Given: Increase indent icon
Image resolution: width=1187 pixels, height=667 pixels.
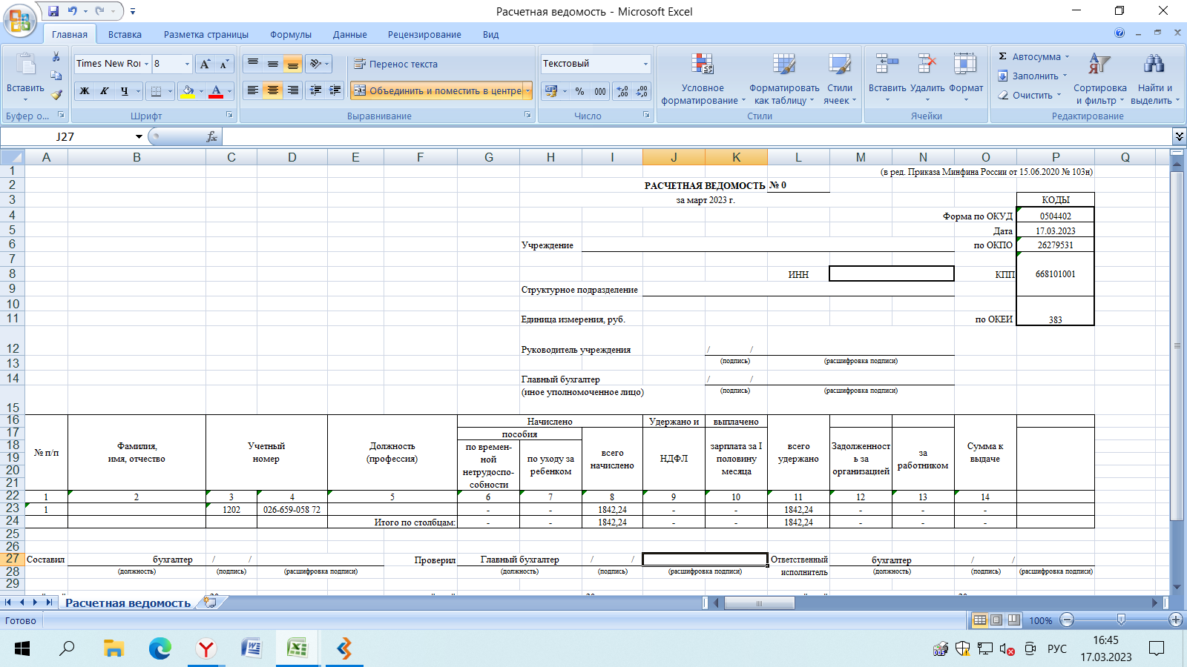Looking at the screenshot, I should (335, 90).
